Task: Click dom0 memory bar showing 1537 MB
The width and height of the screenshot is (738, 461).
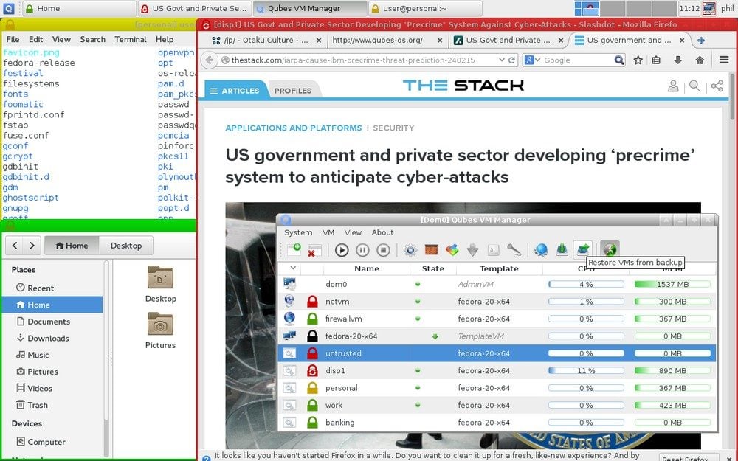Action: 672,284
